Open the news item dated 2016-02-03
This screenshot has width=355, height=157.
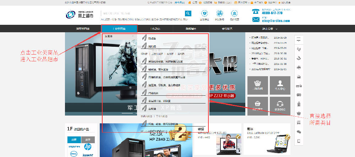tap(268, 69)
